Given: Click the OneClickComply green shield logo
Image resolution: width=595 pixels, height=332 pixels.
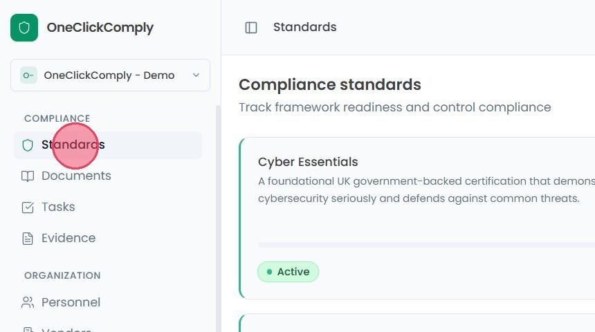Looking at the screenshot, I should click(24, 28).
